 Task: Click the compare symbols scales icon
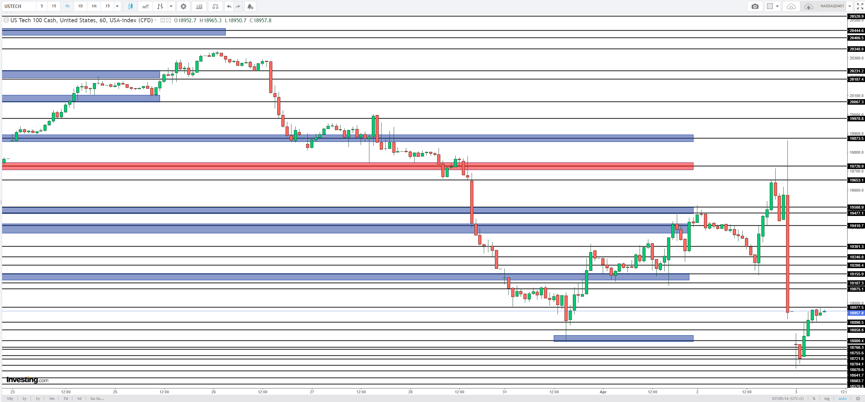coord(215,6)
